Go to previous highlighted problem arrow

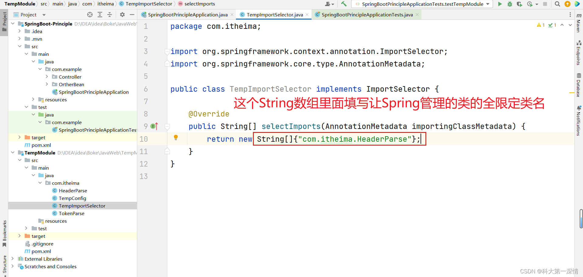point(562,25)
